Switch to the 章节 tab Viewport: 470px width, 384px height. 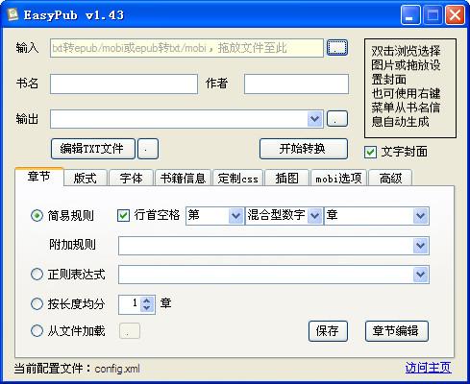pos(38,177)
